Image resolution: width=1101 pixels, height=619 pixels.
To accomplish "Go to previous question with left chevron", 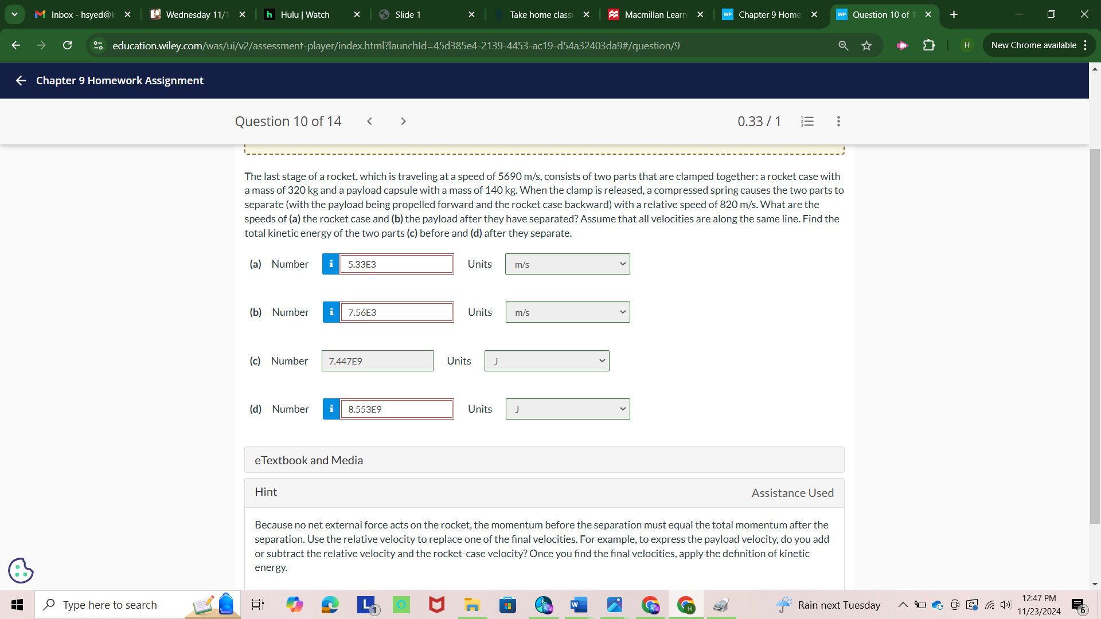I will coord(370,122).
